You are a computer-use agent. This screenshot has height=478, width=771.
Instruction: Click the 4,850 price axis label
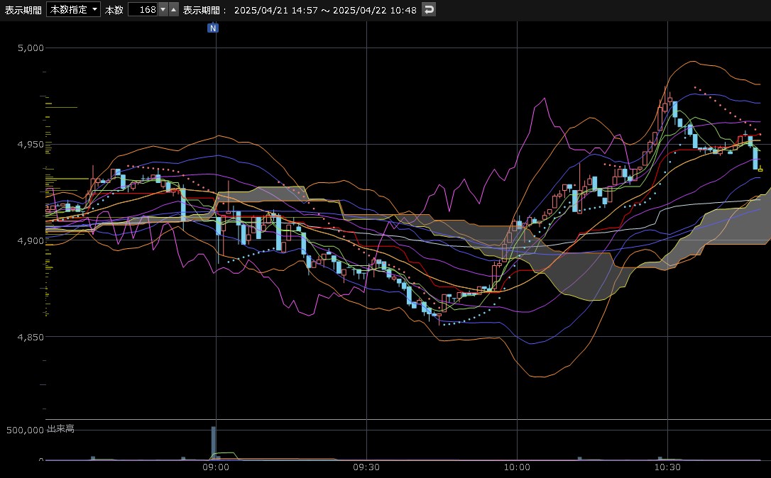tap(31, 337)
